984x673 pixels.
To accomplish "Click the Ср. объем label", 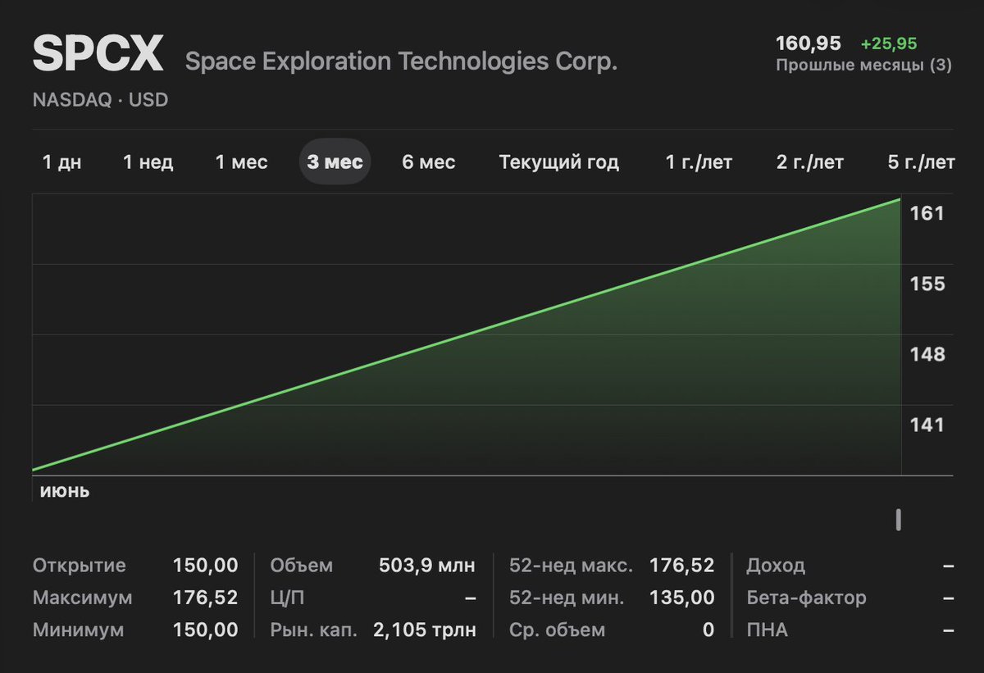I will 557,630.
